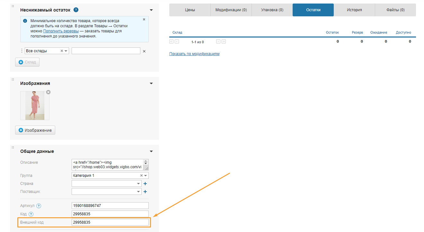Collapse the Неснижаемый остаток section
Screen dimensions: 424x232
[x=151, y=10]
